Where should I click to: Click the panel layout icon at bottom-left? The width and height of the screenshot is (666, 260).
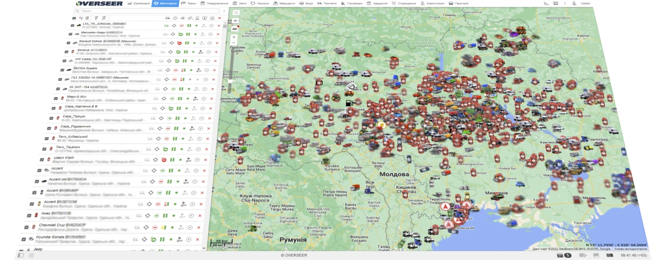[21, 255]
